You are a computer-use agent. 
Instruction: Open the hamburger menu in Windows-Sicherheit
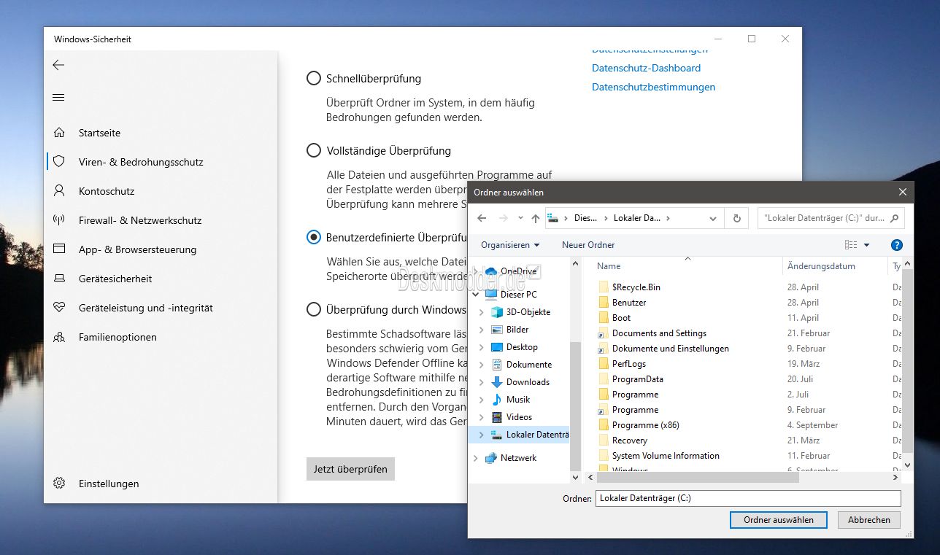(x=59, y=98)
